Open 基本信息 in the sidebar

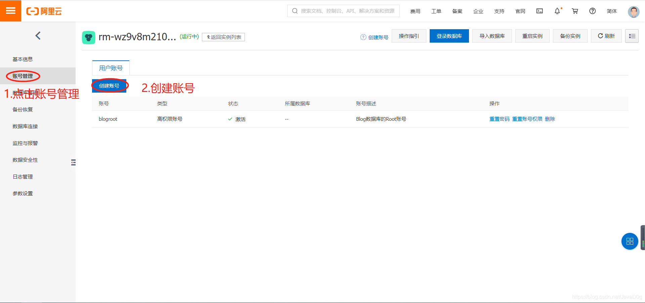(23, 59)
